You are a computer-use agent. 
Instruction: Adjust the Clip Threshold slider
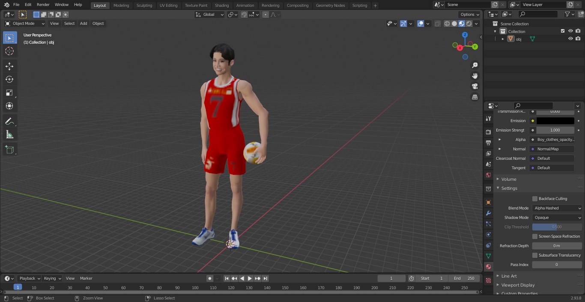coord(557,227)
